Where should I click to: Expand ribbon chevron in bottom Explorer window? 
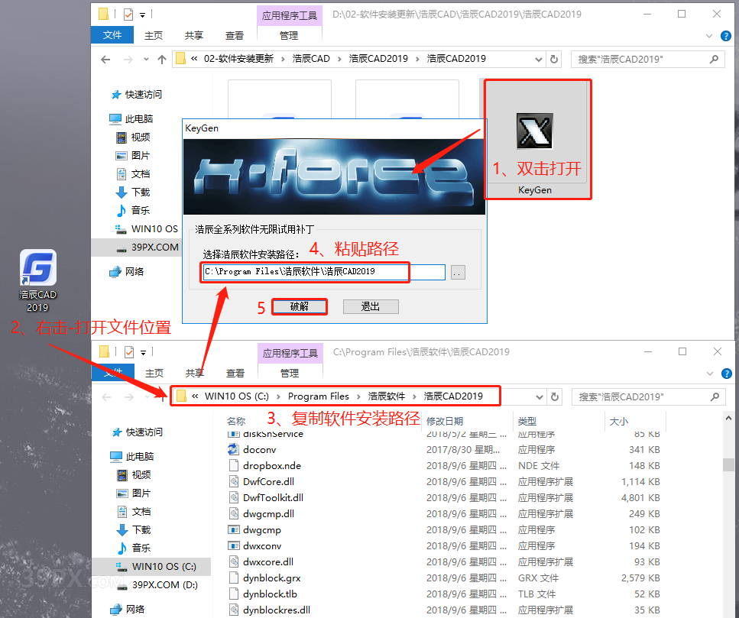click(710, 374)
